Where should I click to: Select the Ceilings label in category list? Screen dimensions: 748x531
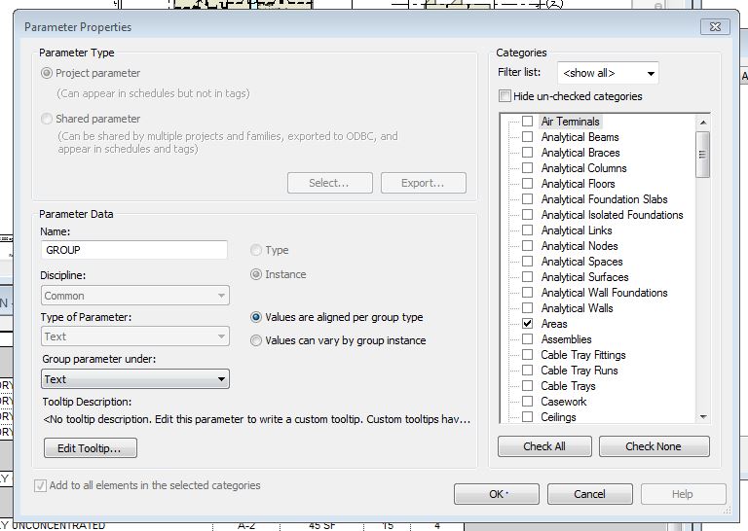pos(558,417)
